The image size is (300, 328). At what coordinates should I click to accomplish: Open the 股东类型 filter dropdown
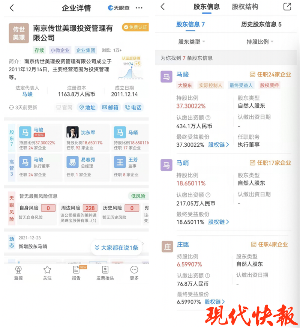[191, 42]
